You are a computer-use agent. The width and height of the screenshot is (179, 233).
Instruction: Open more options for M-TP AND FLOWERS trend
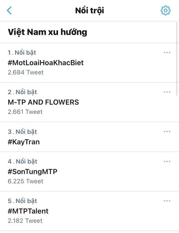[167, 92]
